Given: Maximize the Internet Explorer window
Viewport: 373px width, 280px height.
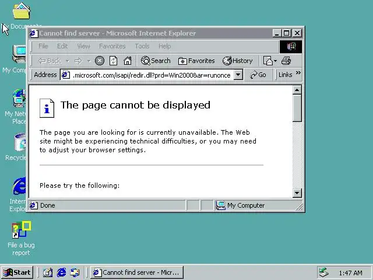Looking at the screenshot, I should click(286, 33).
